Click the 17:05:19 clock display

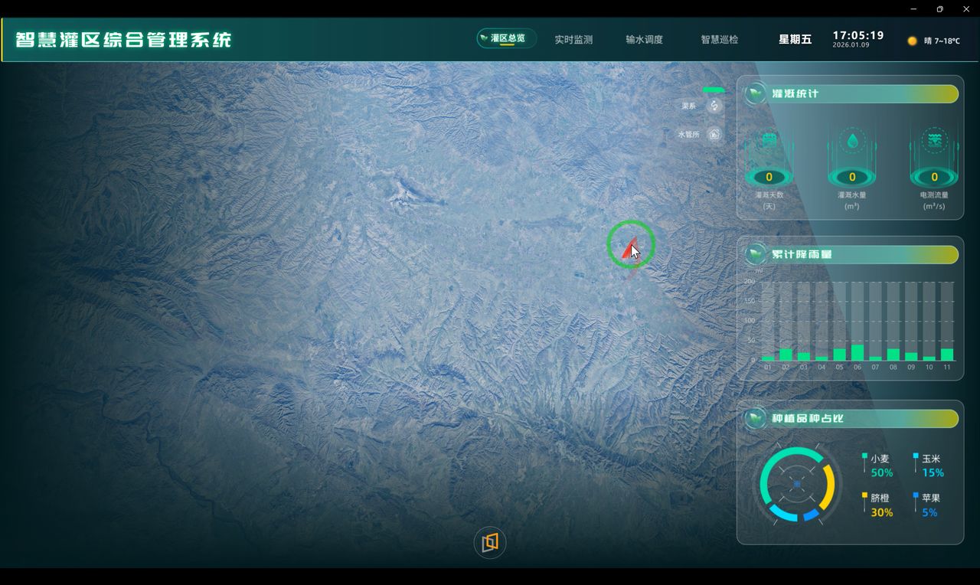point(858,35)
